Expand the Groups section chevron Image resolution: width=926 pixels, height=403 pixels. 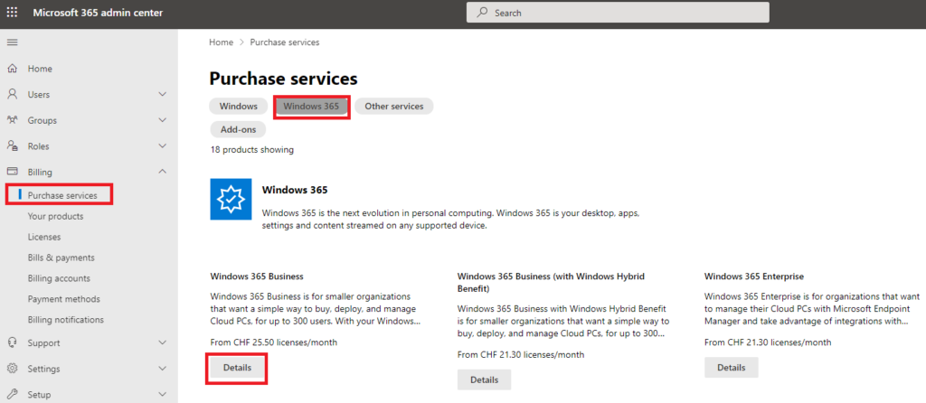click(163, 120)
